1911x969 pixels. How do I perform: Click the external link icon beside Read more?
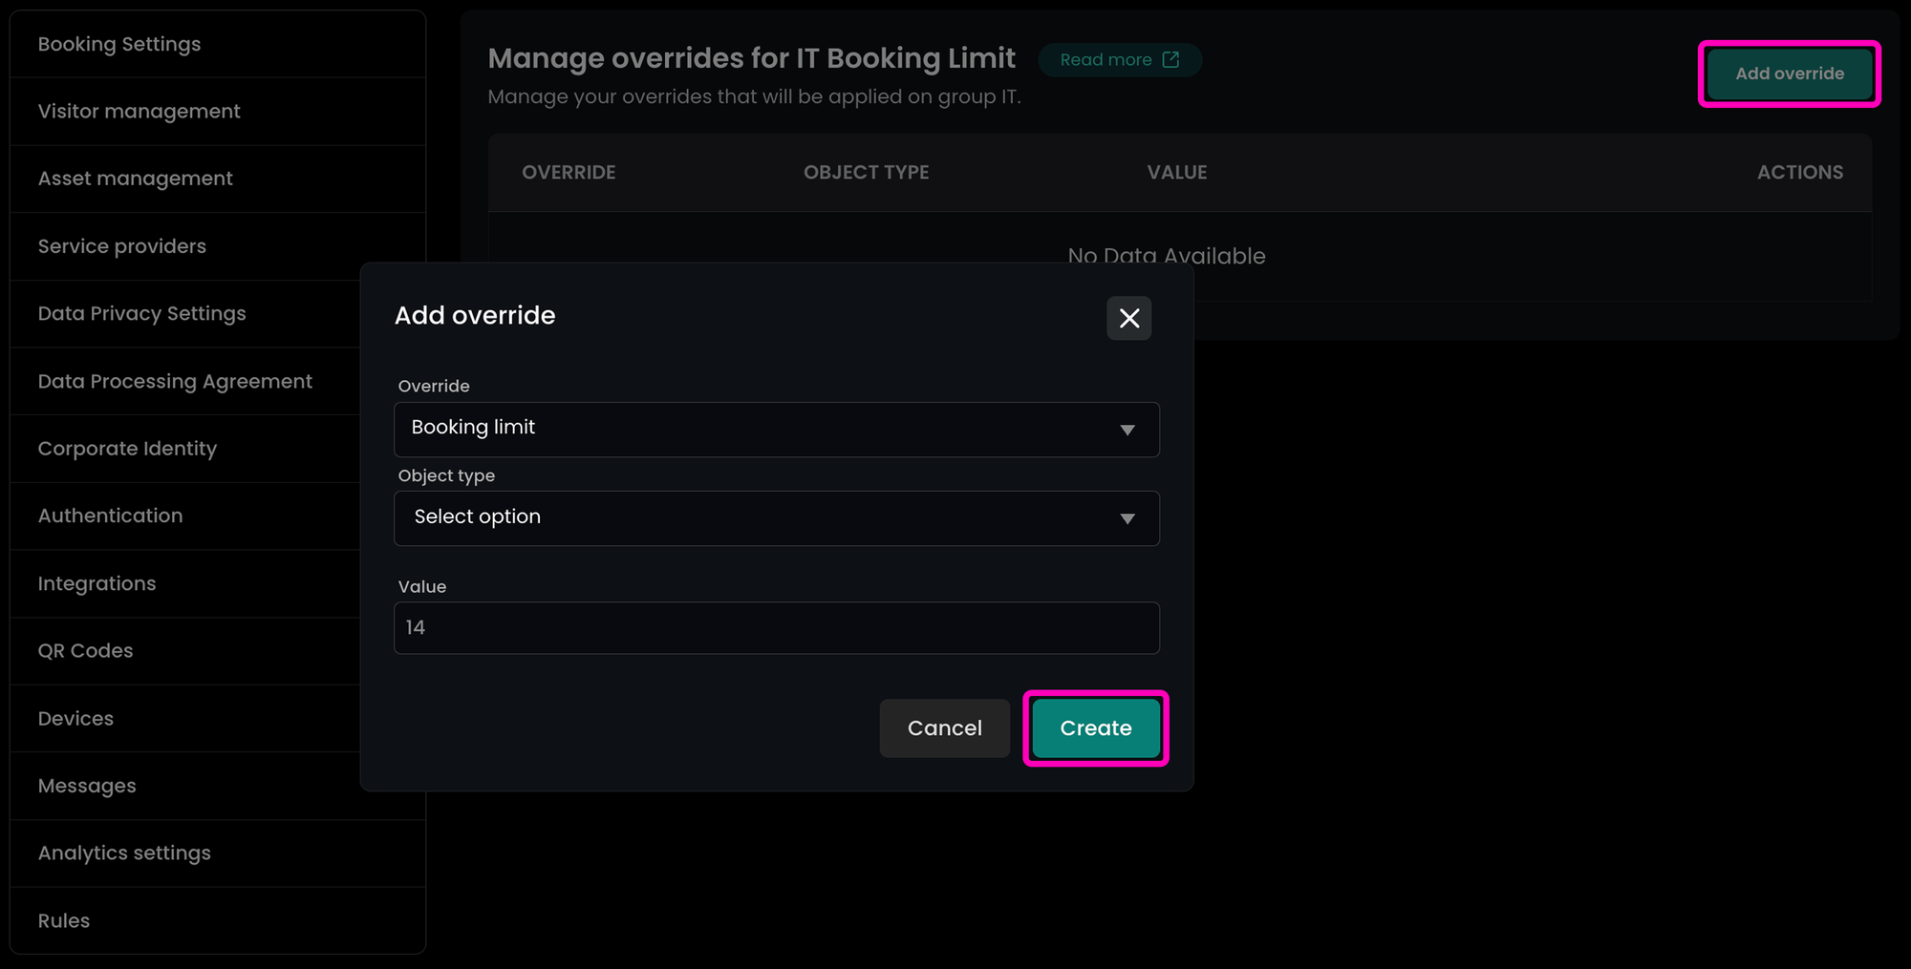coord(1170,60)
